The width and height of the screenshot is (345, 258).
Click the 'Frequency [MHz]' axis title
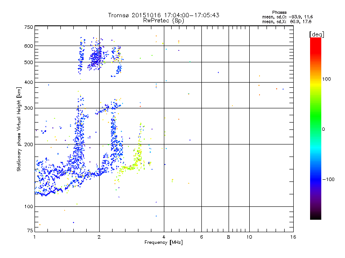pos(163,243)
